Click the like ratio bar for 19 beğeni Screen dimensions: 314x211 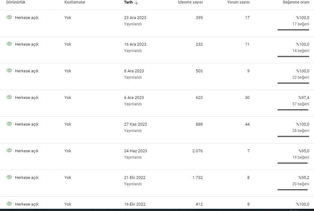tap(293, 163)
